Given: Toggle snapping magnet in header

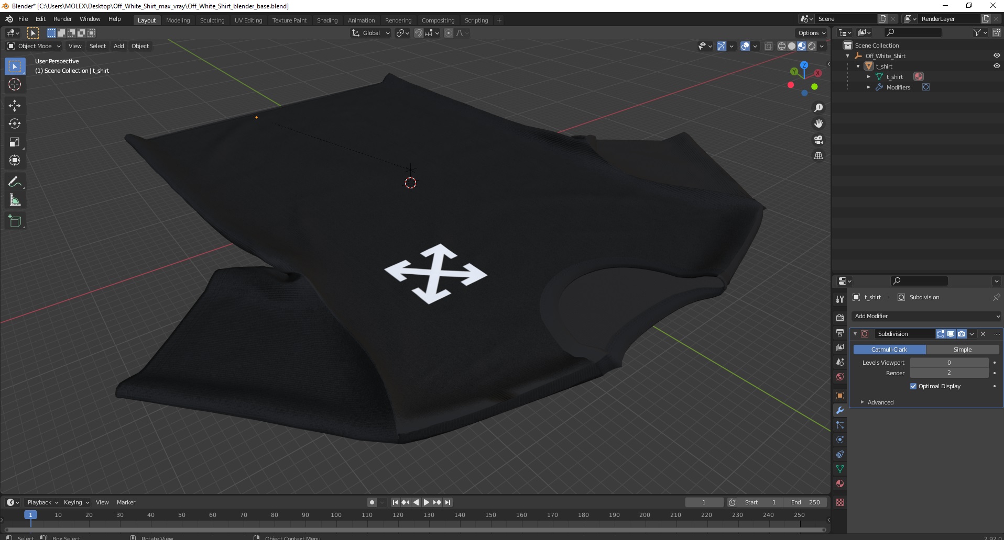Looking at the screenshot, I should coord(419,33).
